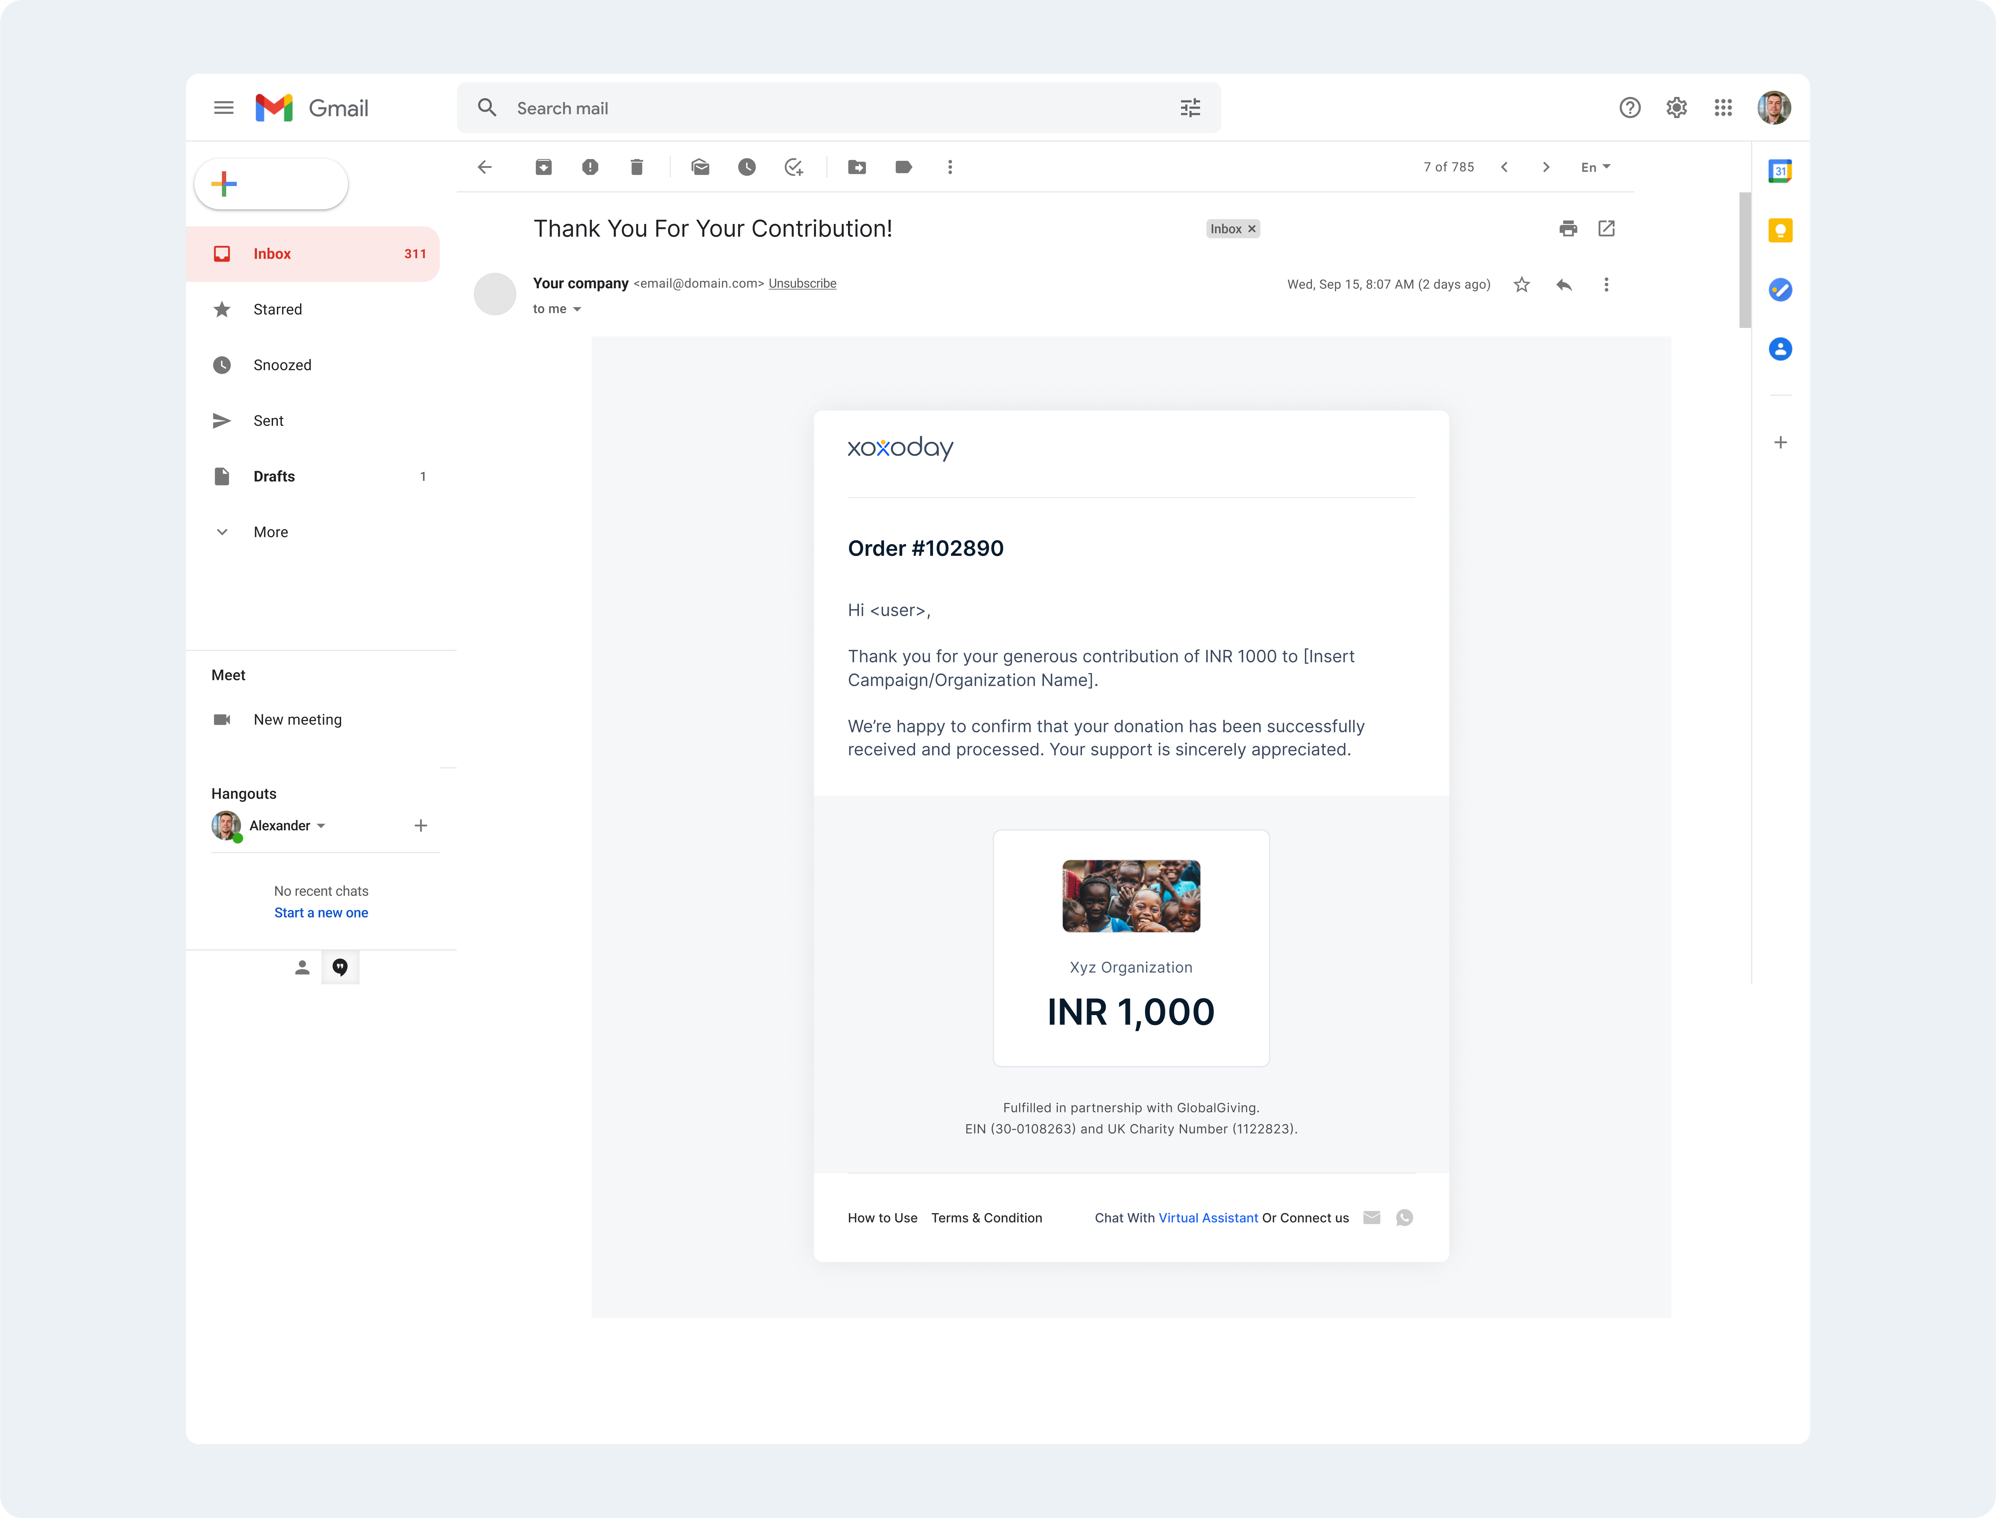Click the Unsubscribe link
The height and width of the screenshot is (1518, 1996).
click(x=802, y=284)
